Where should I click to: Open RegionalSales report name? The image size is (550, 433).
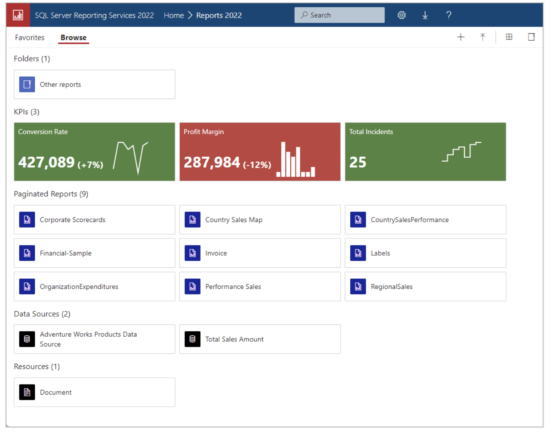coord(392,287)
